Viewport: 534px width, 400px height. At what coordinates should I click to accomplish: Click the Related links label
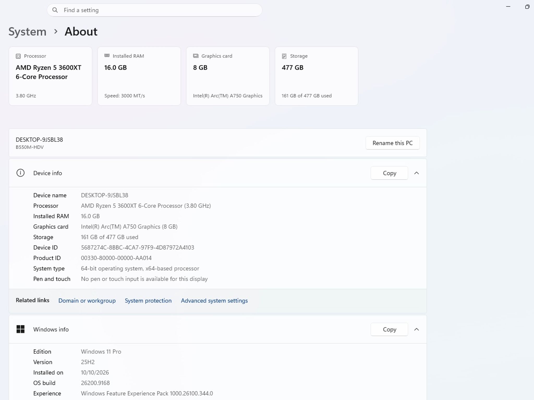(32, 300)
